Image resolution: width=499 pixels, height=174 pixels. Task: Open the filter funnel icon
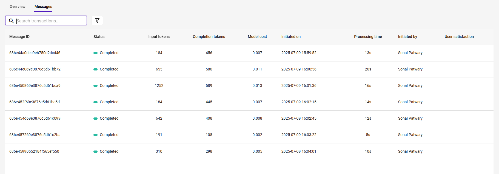click(x=97, y=20)
